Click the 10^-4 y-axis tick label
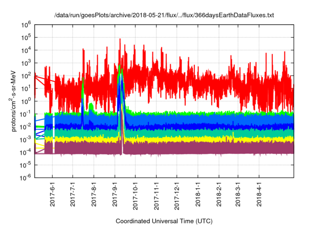 25,152
